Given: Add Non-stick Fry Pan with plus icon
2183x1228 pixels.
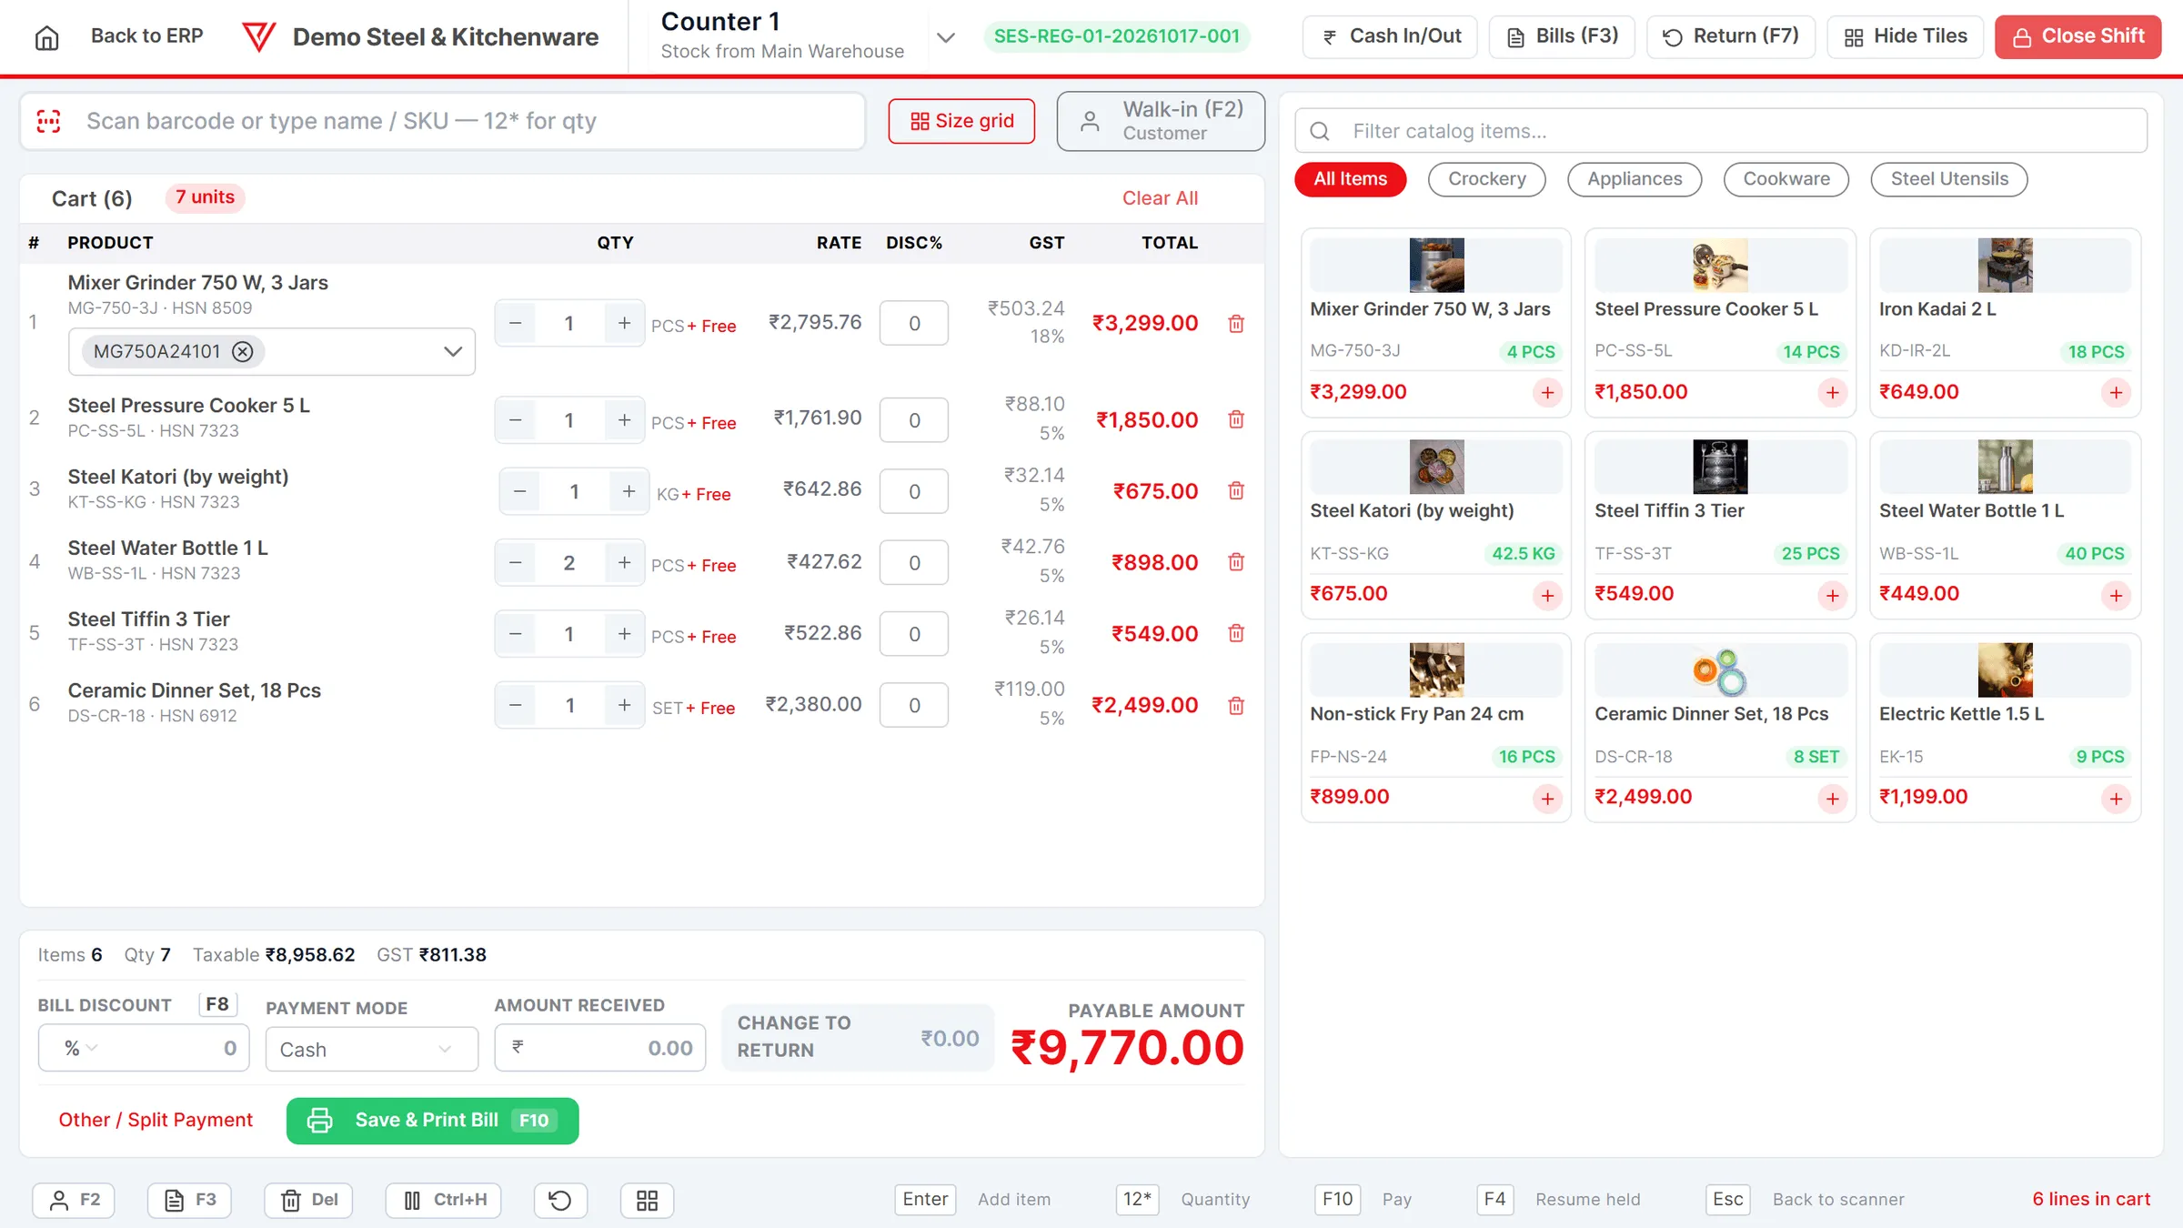Looking at the screenshot, I should (x=1547, y=799).
